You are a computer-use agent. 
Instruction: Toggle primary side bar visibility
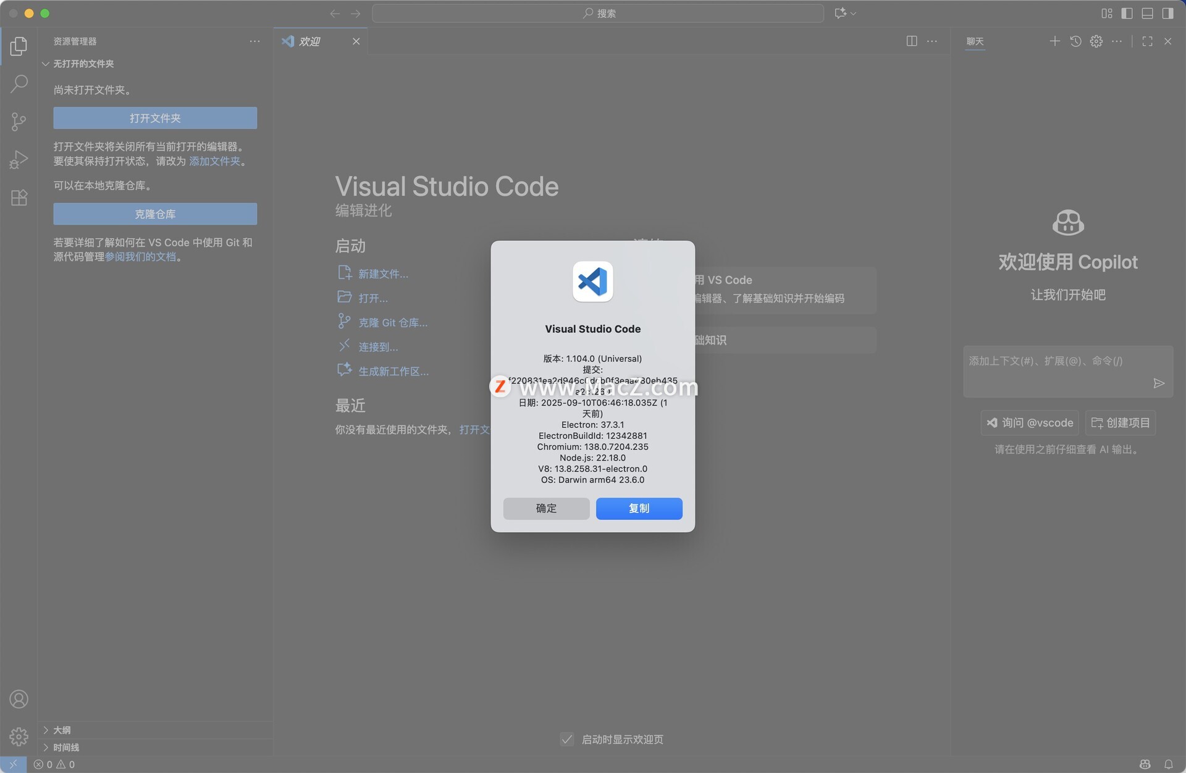(1127, 14)
